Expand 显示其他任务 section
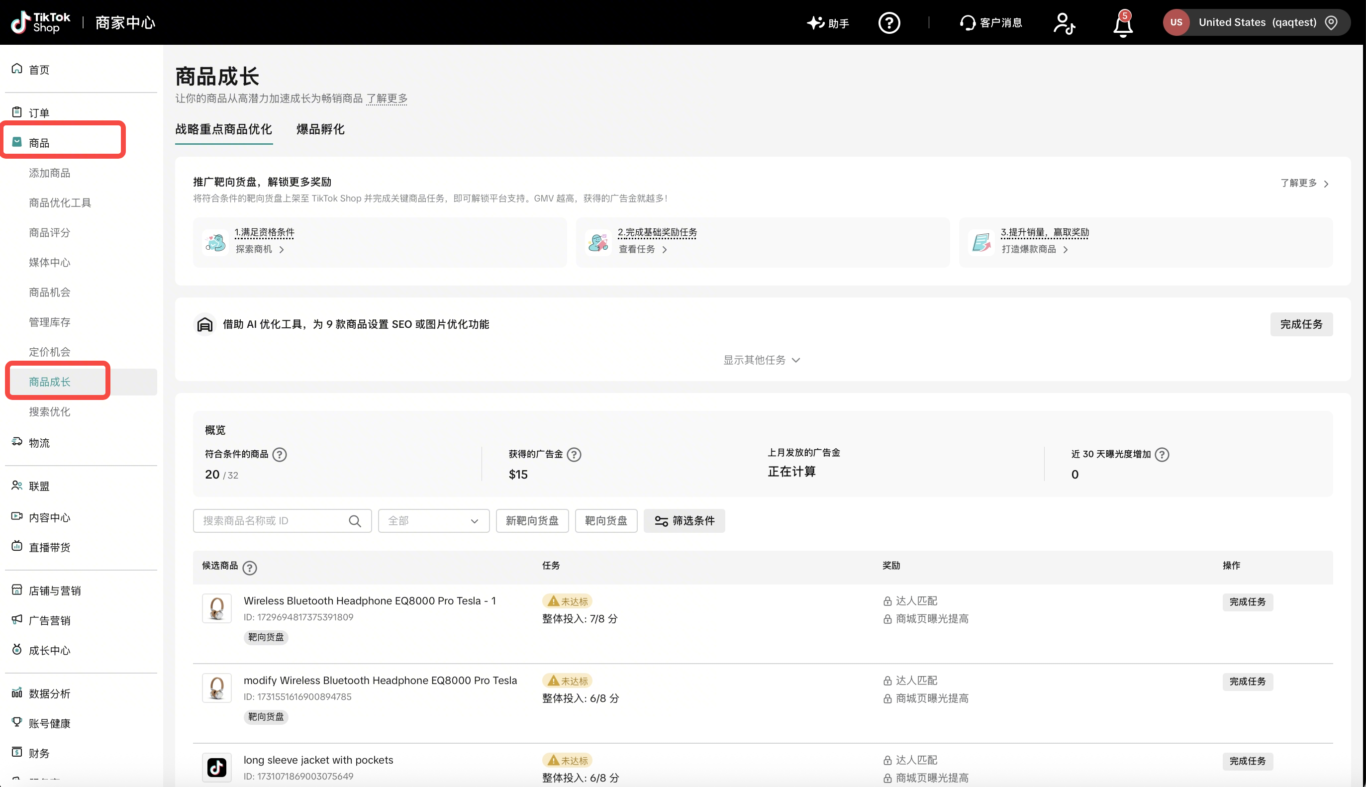The width and height of the screenshot is (1366, 787). [762, 360]
